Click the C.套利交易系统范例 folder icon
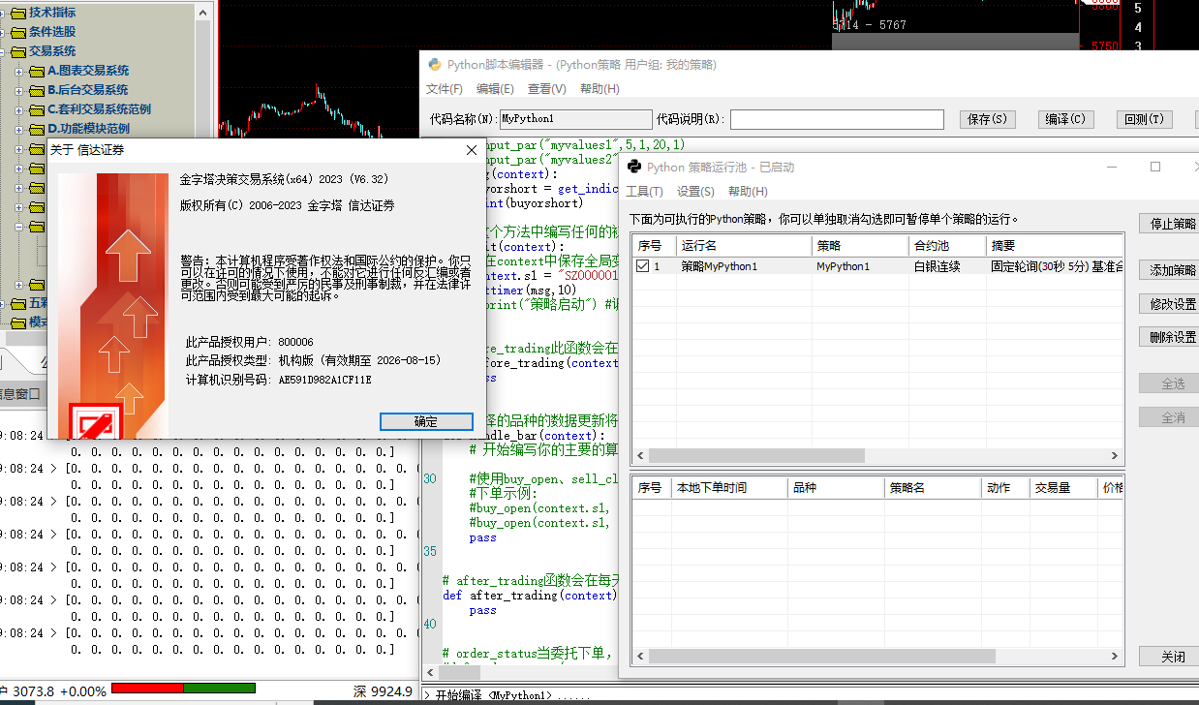Screen dimensions: 1199x705 pos(38,109)
